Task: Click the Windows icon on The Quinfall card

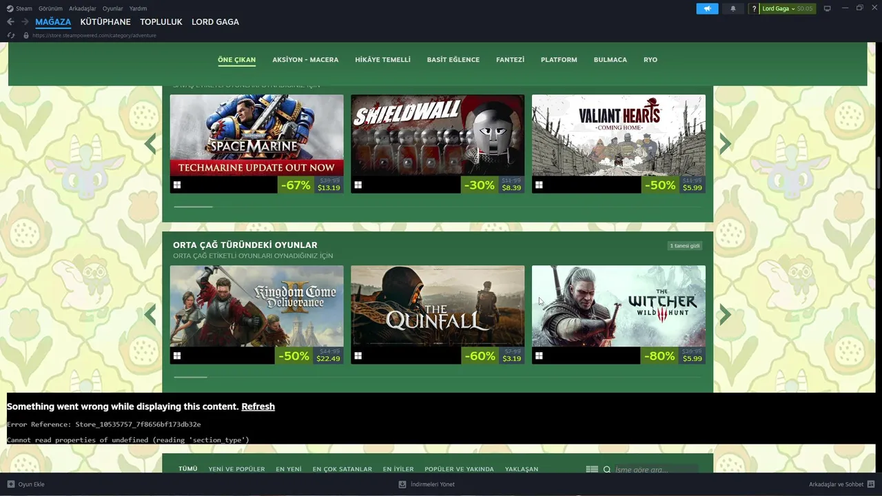Action: [x=358, y=355]
